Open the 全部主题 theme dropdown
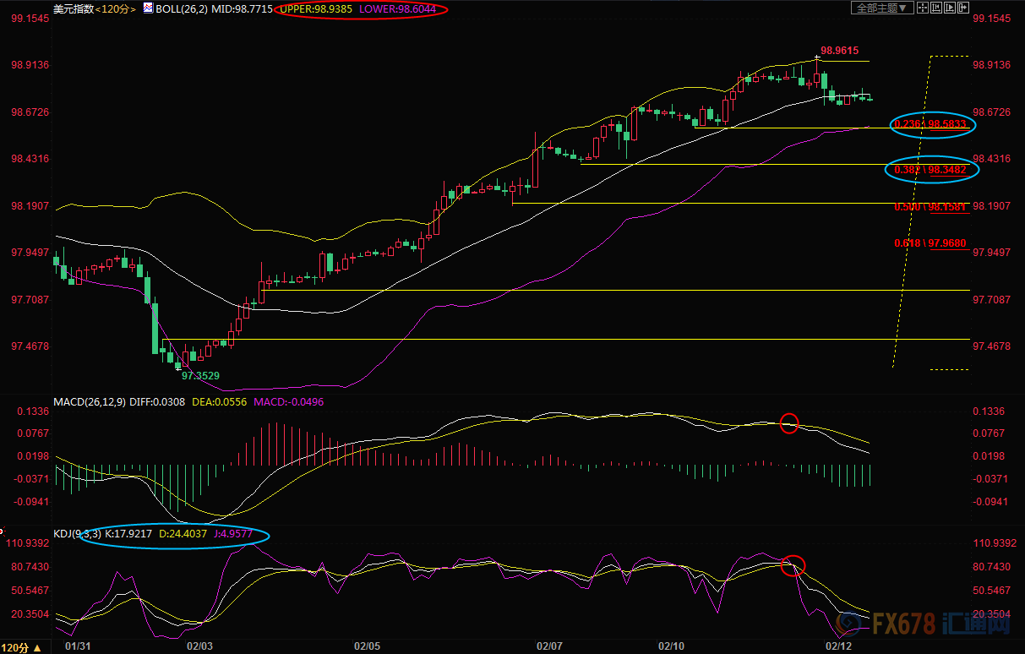The width and height of the screenshot is (1025, 654). [883, 8]
